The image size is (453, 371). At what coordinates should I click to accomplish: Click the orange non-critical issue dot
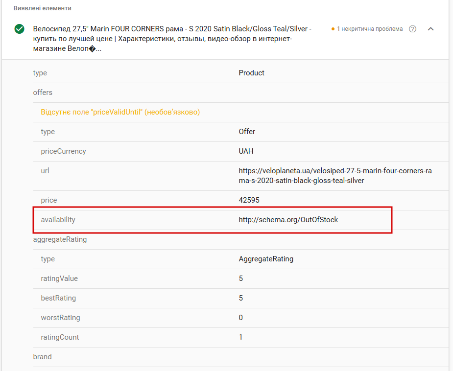333,29
